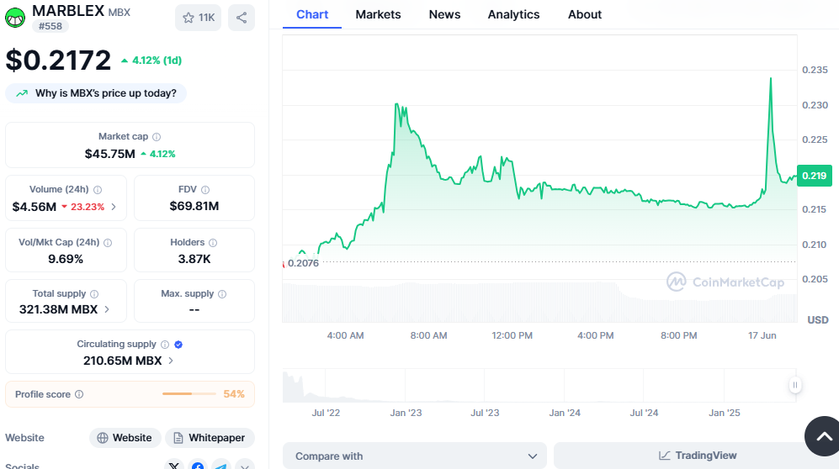Click the 3.87K holders value
The width and height of the screenshot is (839, 469).
[x=194, y=259]
